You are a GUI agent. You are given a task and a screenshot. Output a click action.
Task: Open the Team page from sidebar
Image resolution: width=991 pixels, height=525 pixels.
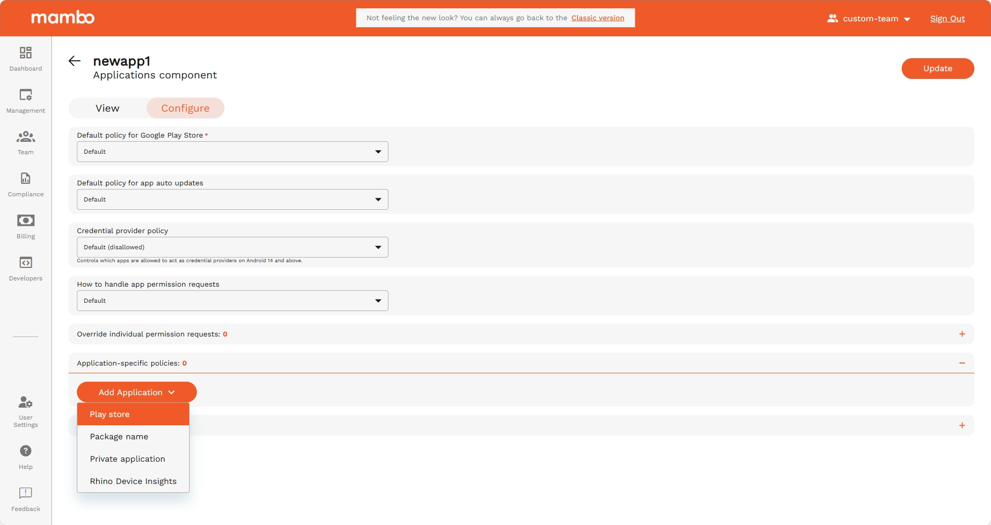tap(25, 142)
